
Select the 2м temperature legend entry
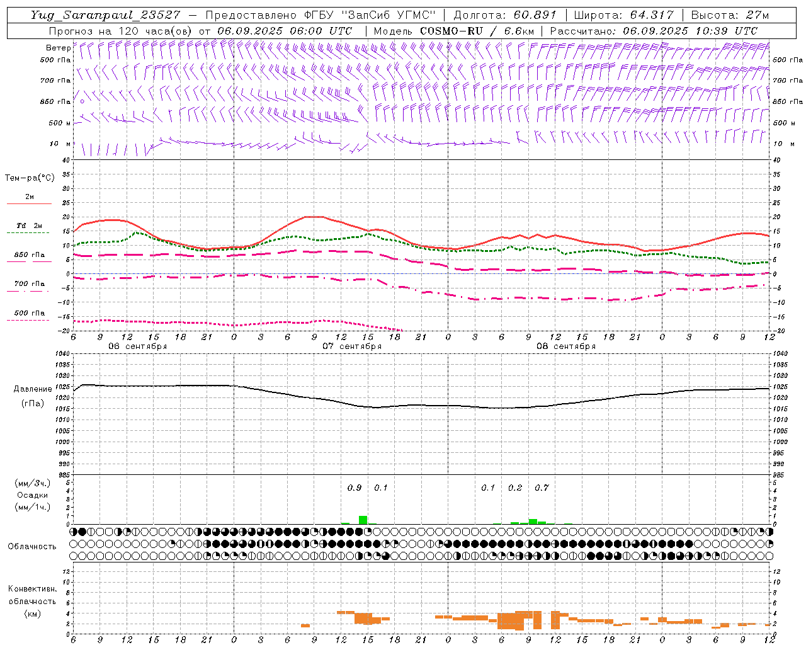30,197
